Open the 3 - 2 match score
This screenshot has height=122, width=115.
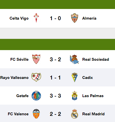point(55,59)
